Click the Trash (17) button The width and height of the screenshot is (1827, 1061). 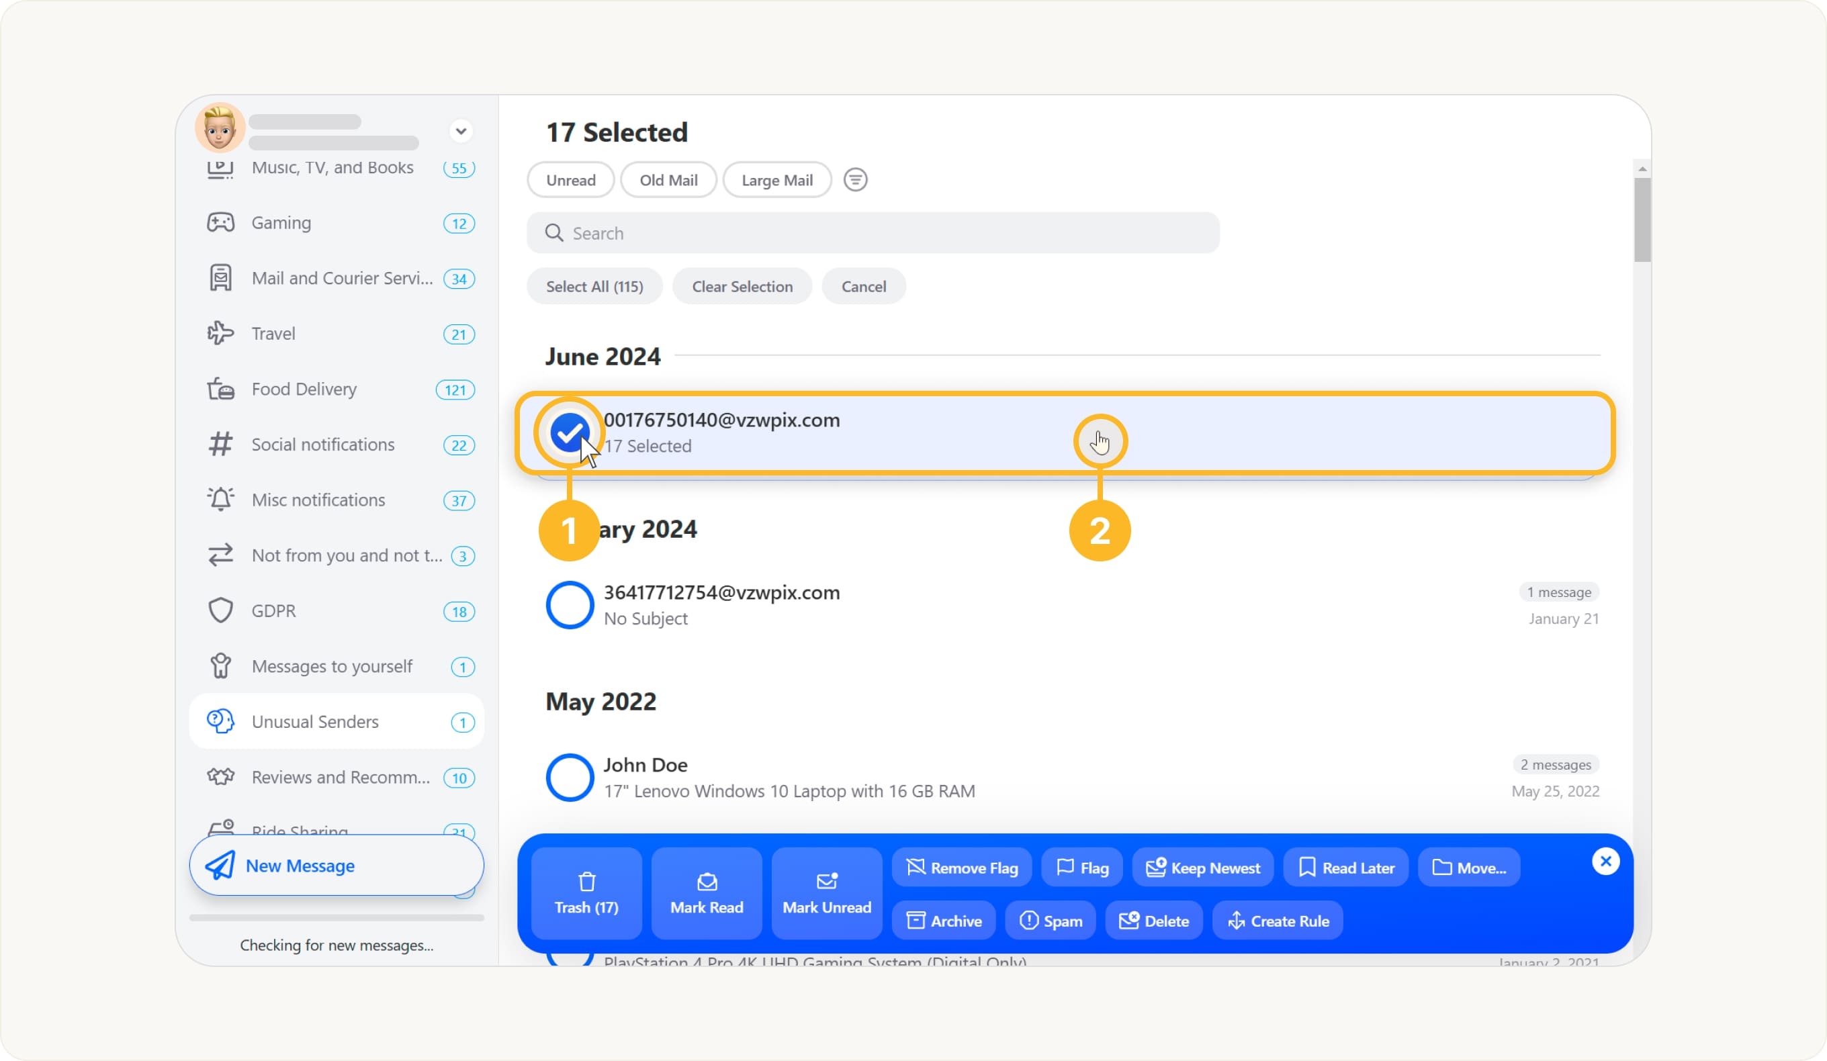(586, 893)
